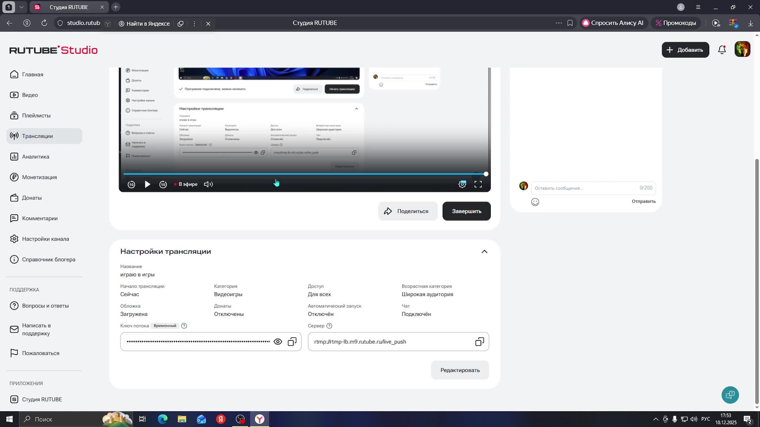This screenshot has height=427, width=760.
Task: Click the stream progress bar handle
Action: [486, 174]
